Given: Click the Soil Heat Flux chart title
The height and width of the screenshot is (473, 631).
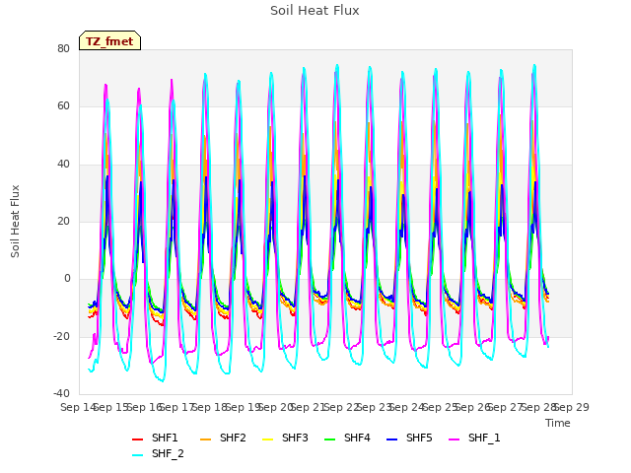Looking at the screenshot, I should [315, 11].
